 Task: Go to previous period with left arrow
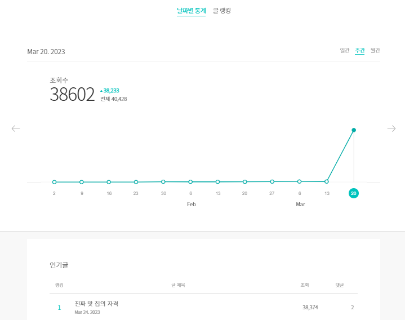click(x=16, y=128)
